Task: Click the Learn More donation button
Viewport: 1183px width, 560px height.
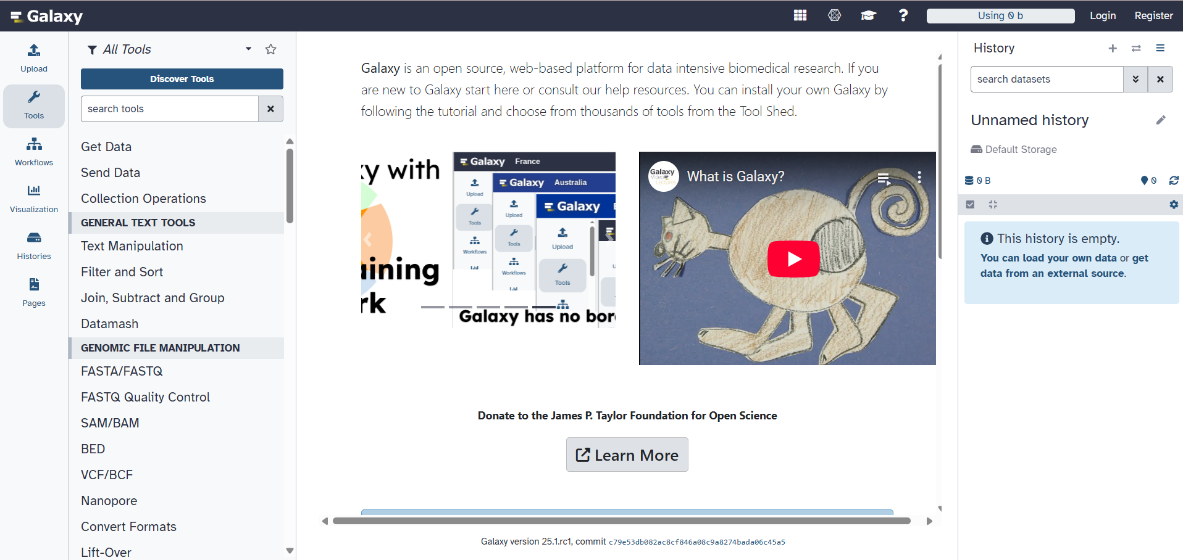Action: (x=627, y=455)
